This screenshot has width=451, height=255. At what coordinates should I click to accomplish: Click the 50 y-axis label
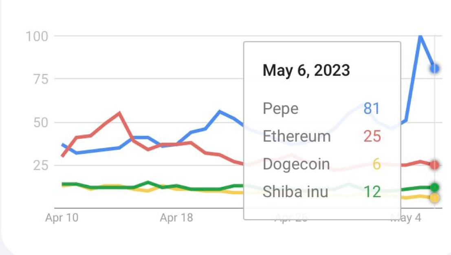[41, 123]
